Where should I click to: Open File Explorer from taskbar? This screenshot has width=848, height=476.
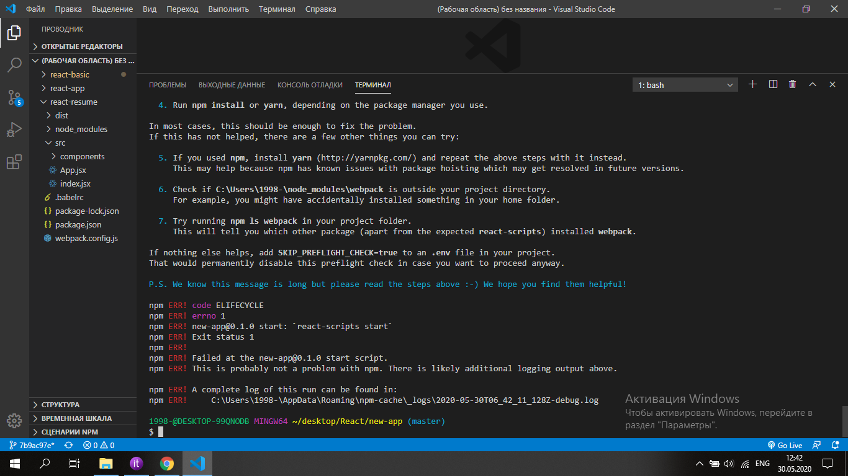coord(106,463)
